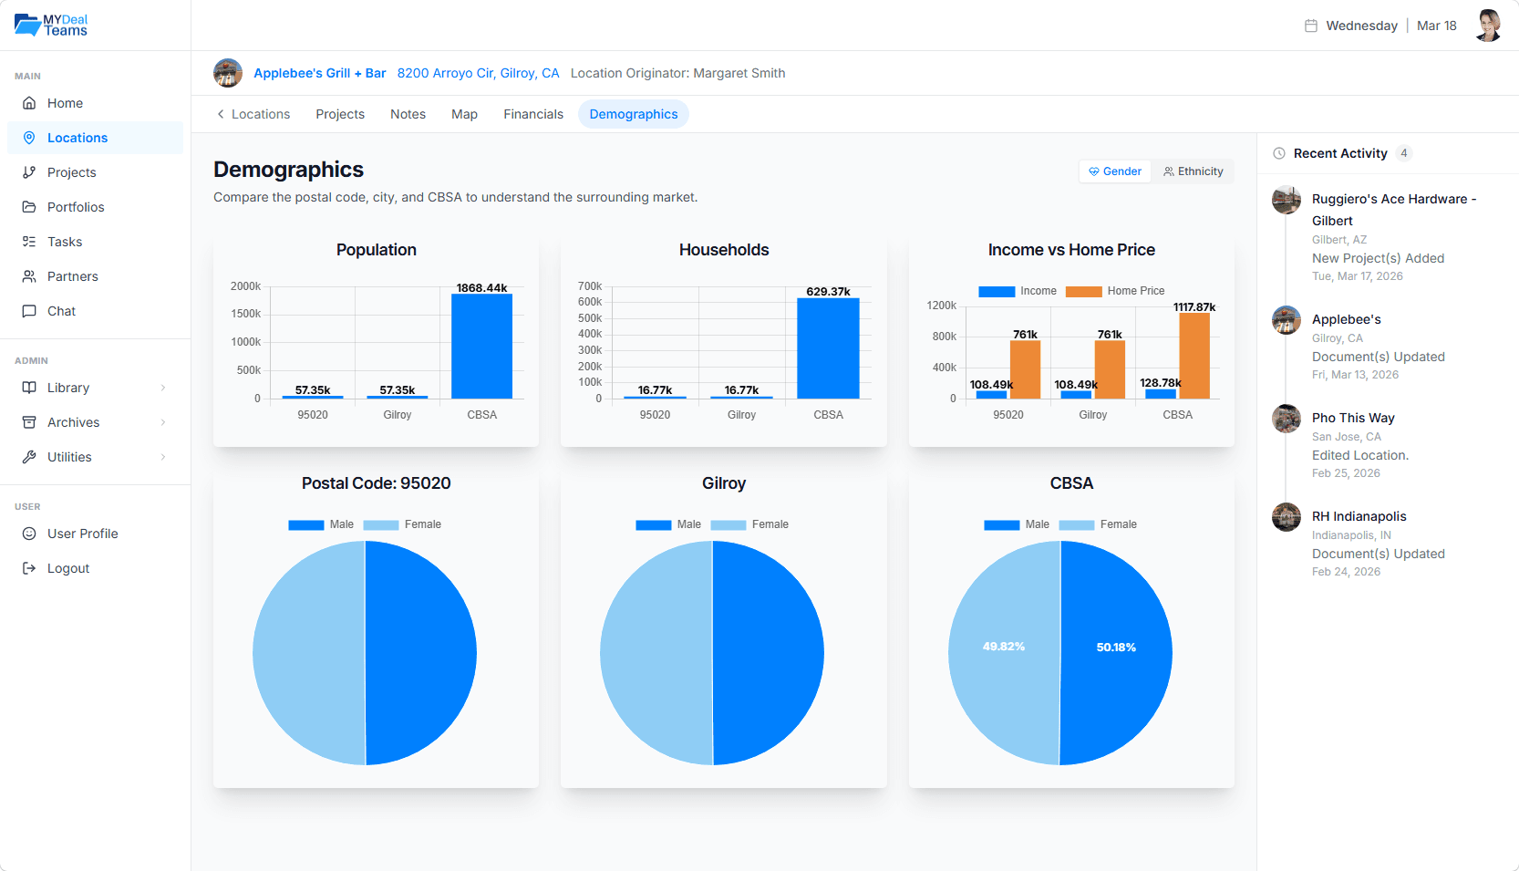This screenshot has width=1519, height=871.
Task: Switch demographics view to Gender
Action: [x=1115, y=171]
